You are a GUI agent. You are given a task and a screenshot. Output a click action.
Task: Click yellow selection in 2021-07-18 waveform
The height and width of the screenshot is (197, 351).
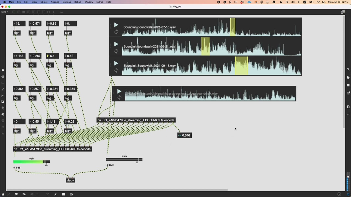(233, 27)
